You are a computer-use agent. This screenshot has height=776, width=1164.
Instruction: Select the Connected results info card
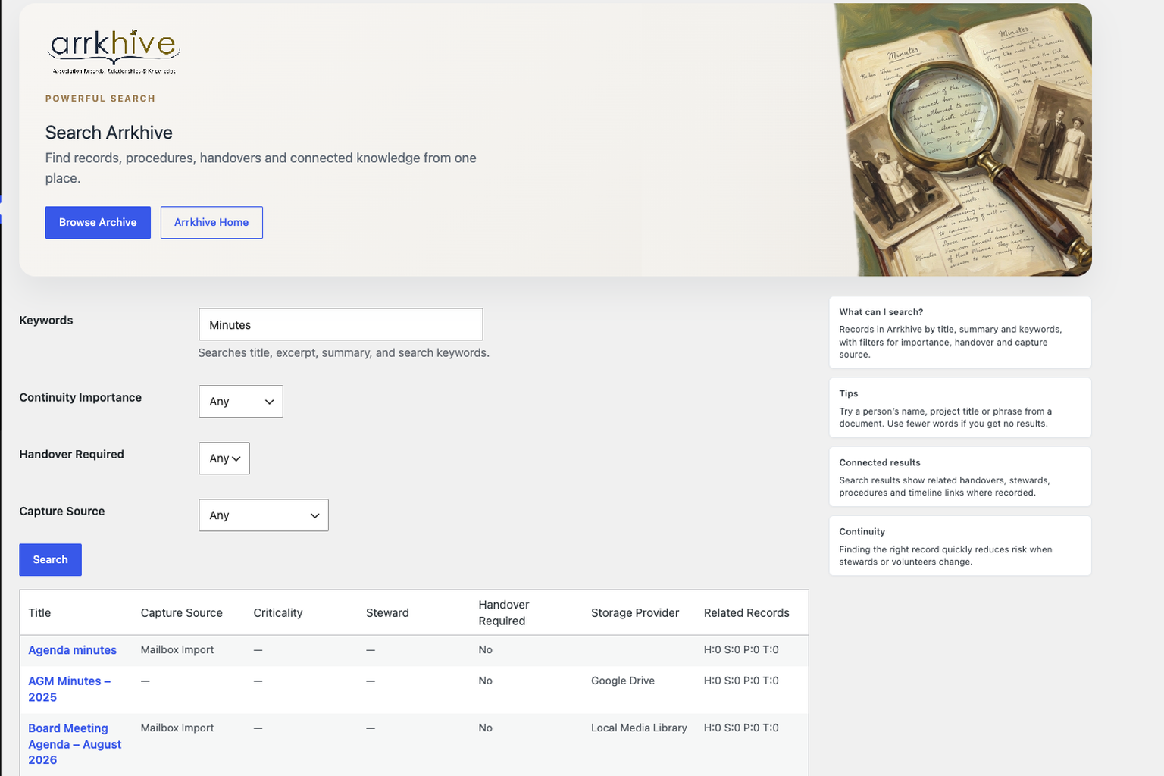pyautogui.click(x=960, y=477)
